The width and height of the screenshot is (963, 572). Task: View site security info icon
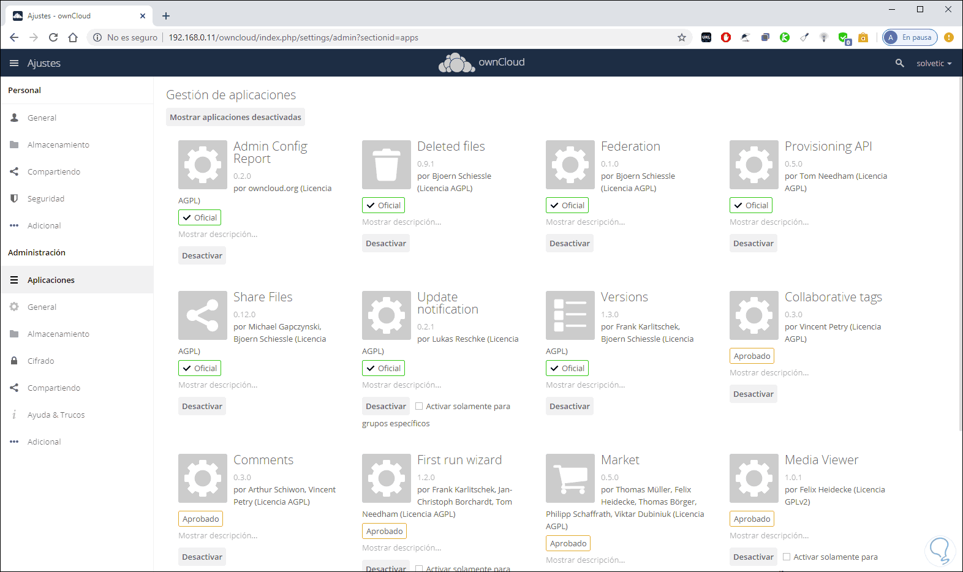(97, 37)
